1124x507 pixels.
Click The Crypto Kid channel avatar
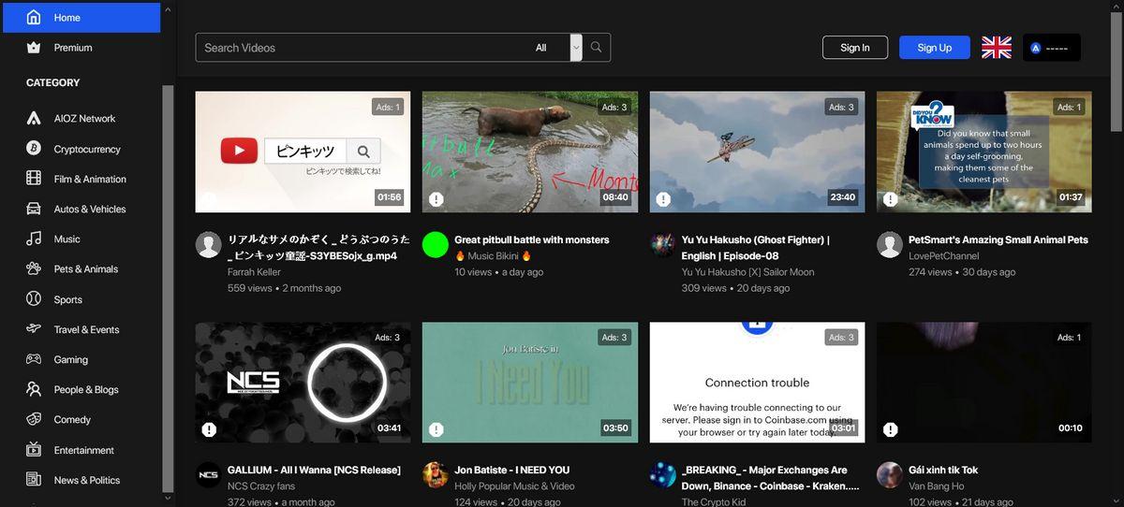point(662,475)
